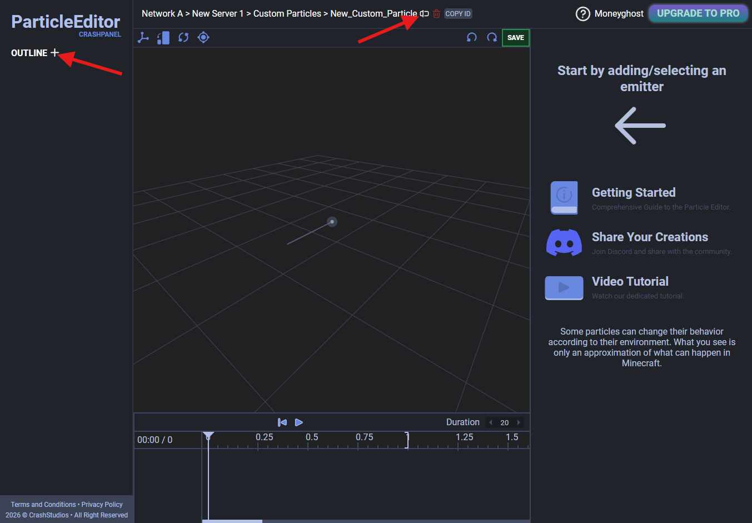Open the Getting Started guide
This screenshot has width=752, height=523.
pos(633,193)
